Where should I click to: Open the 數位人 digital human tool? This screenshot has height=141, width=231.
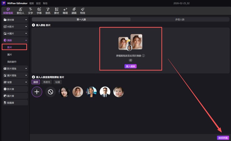click(20, 11)
